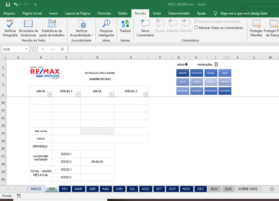Image resolution: width=279 pixels, height=201 pixels.
Task: Select the INÍCIO sheet tab
Action: [36, 189]
